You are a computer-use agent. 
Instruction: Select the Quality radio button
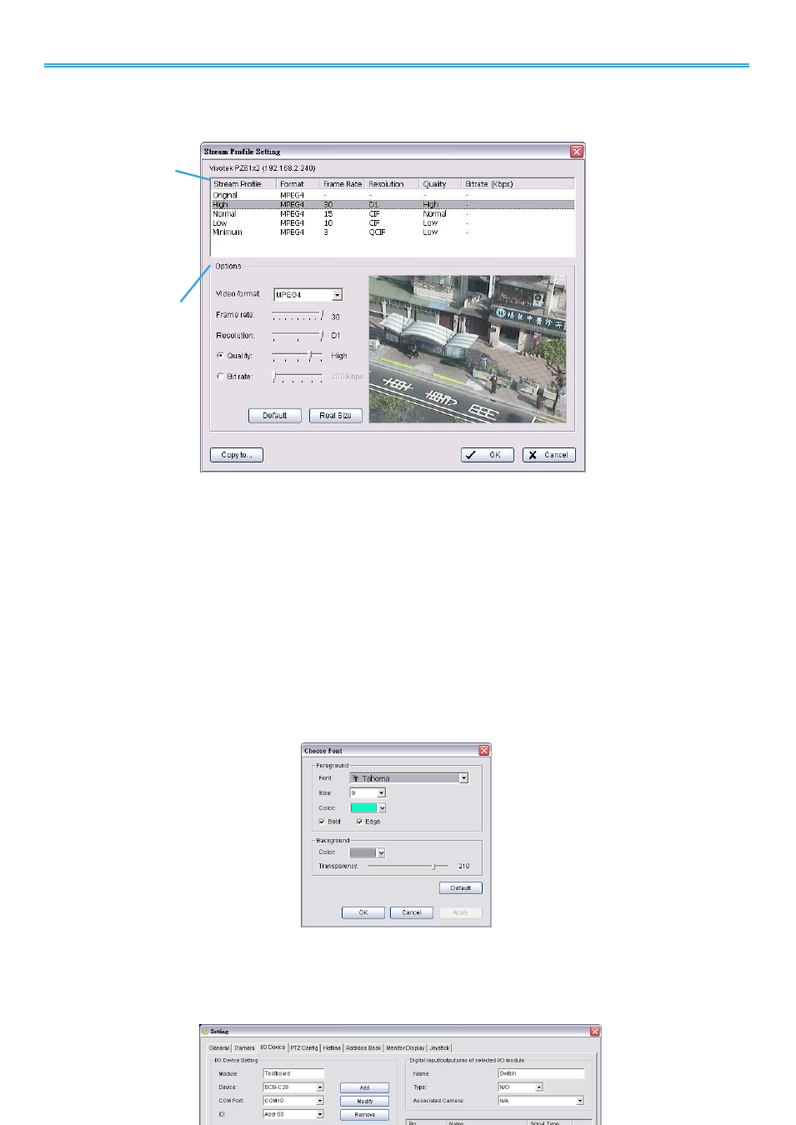(x=220, y=356)
